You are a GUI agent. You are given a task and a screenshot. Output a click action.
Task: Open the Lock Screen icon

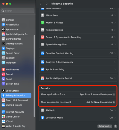(3, 91)
